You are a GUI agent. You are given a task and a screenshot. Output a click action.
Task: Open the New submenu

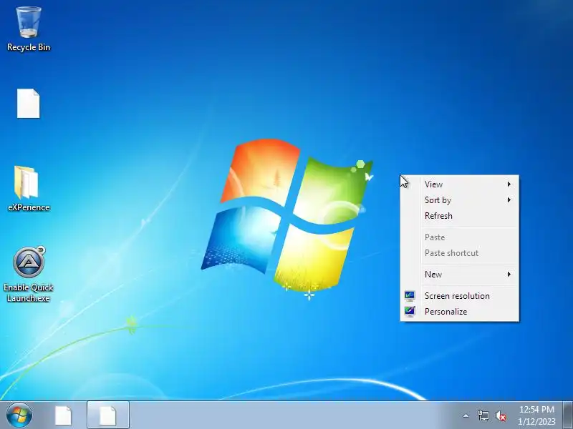[x=459, y=275]
